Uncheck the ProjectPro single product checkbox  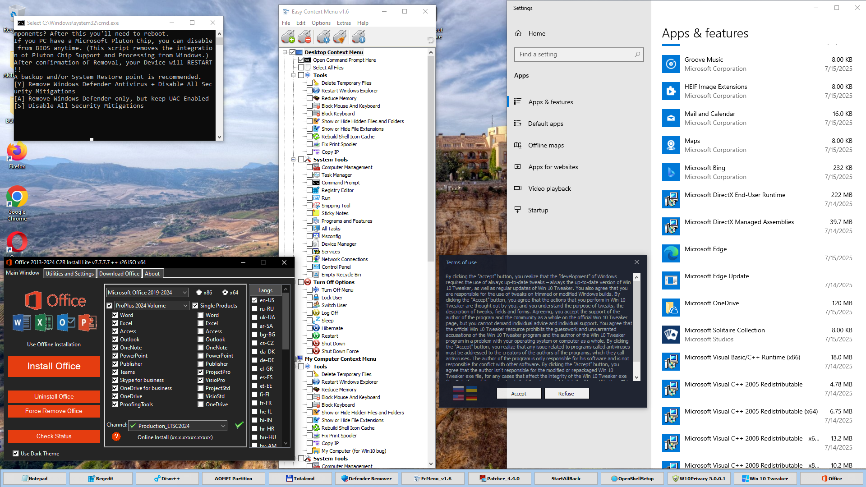pyautogui.click(x=201, y=372)
